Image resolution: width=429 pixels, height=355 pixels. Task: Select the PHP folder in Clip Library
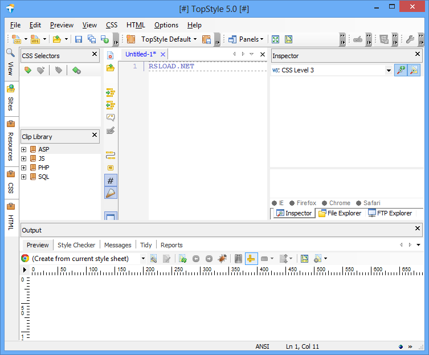43,168
